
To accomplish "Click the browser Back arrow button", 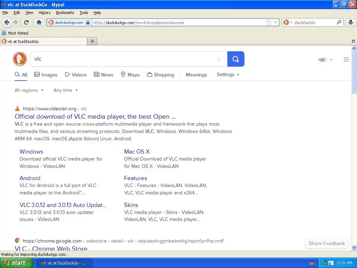I will tap(7, 22).
